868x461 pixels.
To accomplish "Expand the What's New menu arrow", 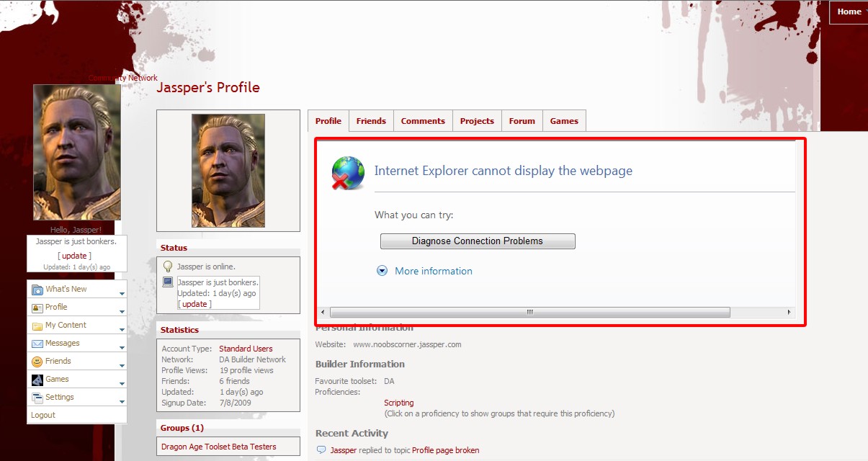I will point(122,294).
